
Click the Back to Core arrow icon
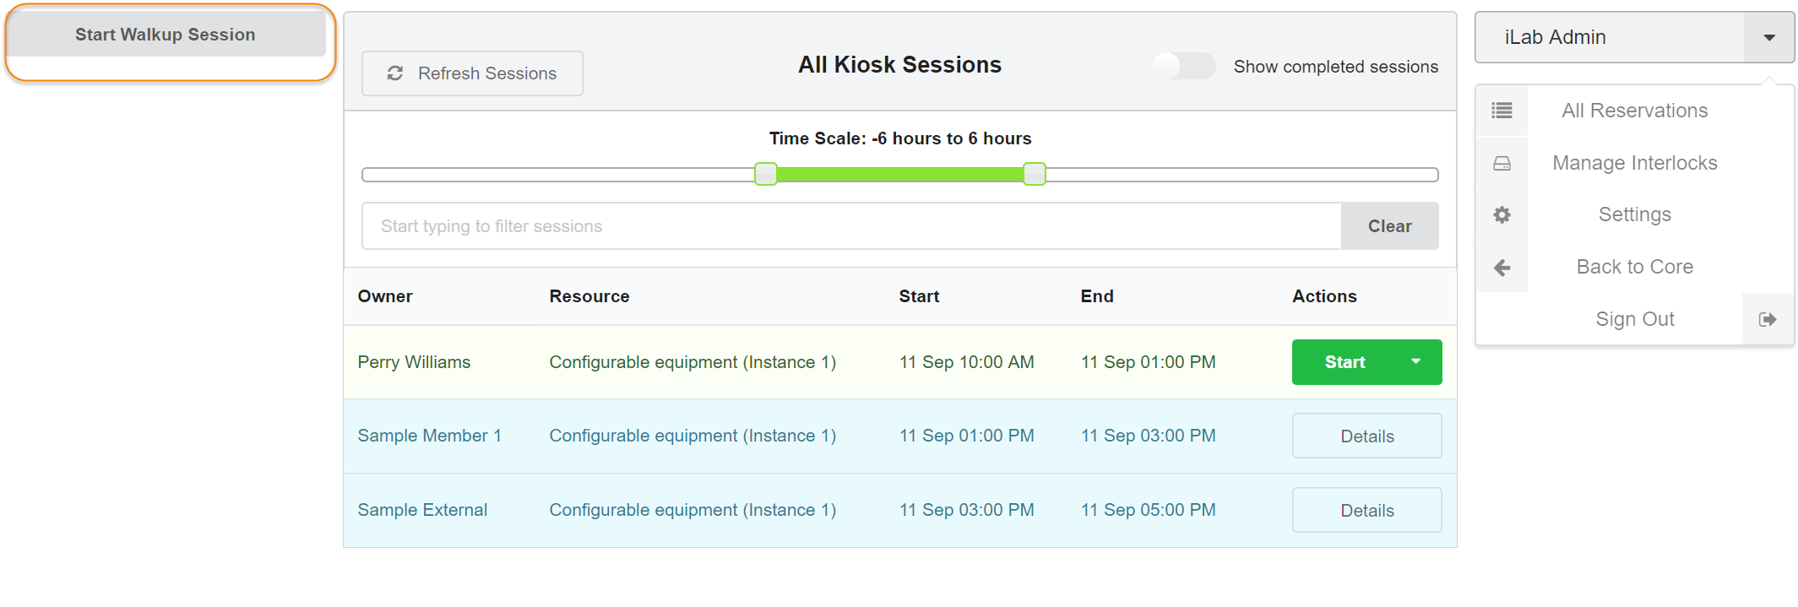click(x=1502, y=268)
